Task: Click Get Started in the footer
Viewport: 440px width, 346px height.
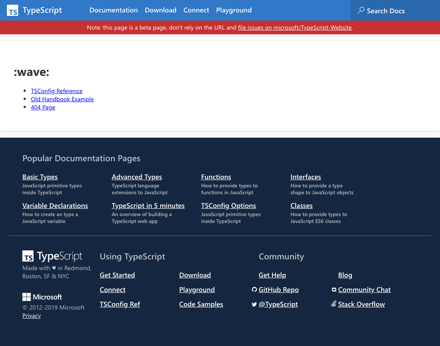Action: tap(117, 275)
